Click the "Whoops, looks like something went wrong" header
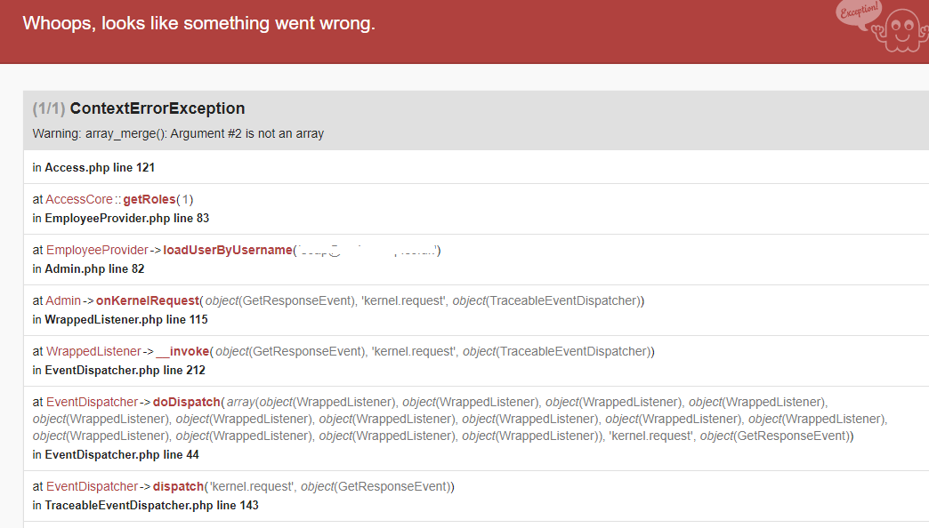Image resolution: width=929 pixels, height=528 pixels. click(x=199, y=23)
